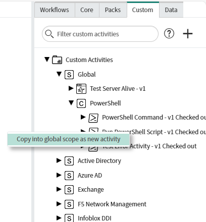Collapse the Global scope node
206x222 pixels.
pyautogui.click(x=59, y=74)
